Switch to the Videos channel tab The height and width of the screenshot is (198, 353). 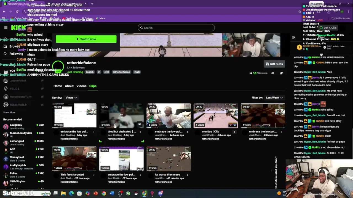click(x=81, y=86)
